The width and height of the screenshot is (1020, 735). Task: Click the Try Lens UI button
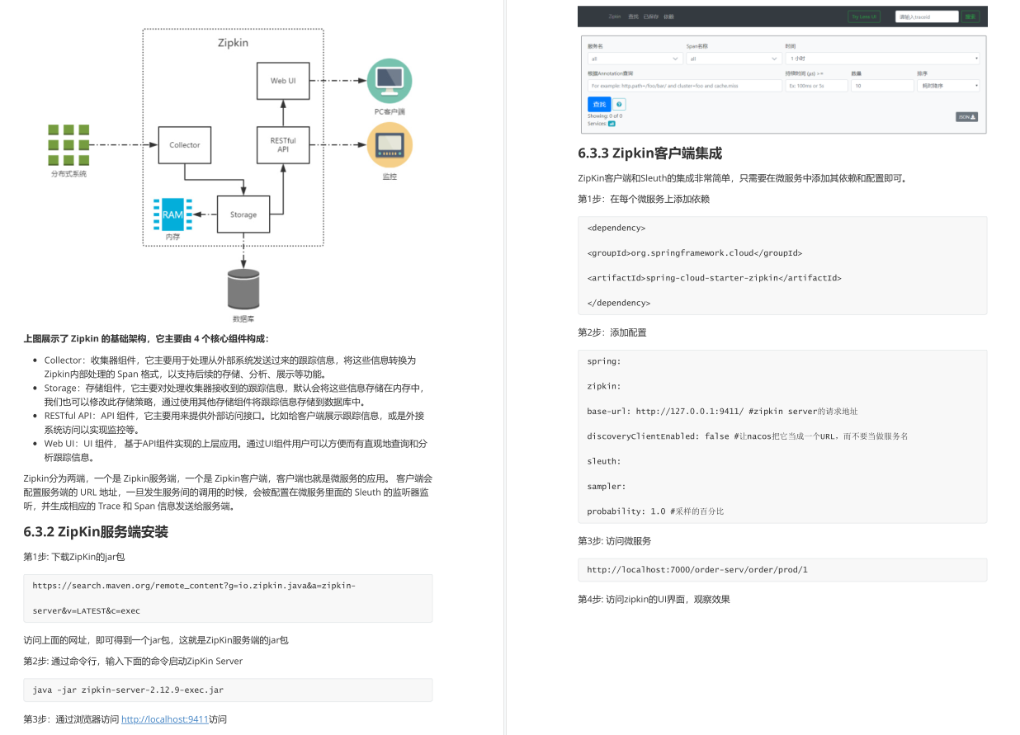pos(864,16)
